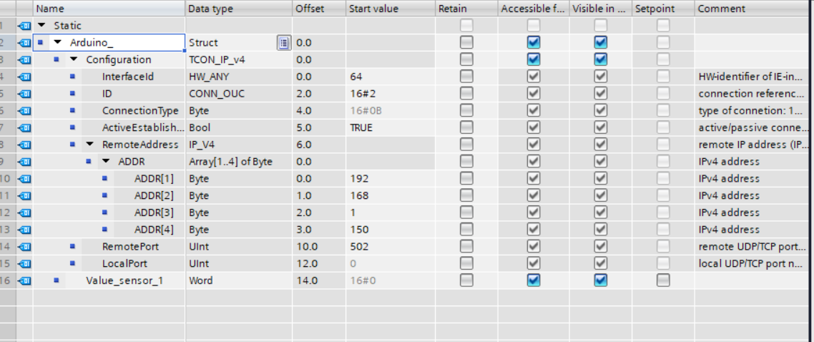814x342 pixels.
Task: Select the HW_ANY data type cell
Action: point(239,77)
